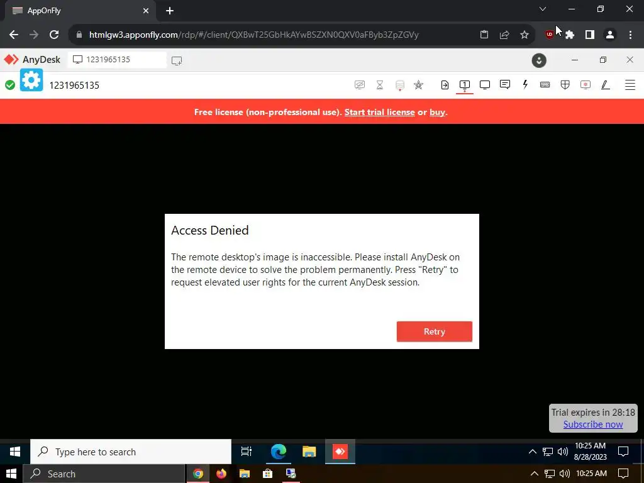644x483 pixels.
Task: Click the download arrow circle icon in AnyDesk
Action: click(x=539, y=60)
